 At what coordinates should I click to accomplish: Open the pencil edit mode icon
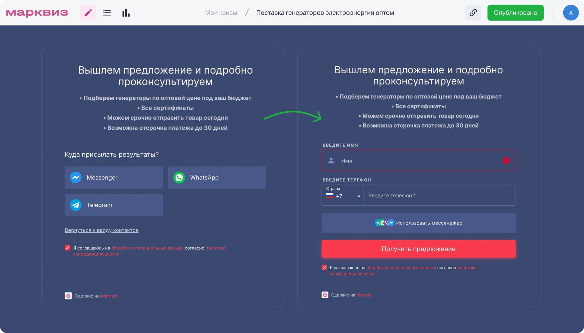(88, 13)
